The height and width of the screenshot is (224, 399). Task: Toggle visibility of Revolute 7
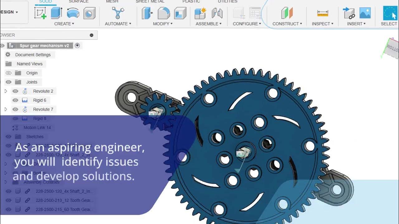tap(15, 109)
